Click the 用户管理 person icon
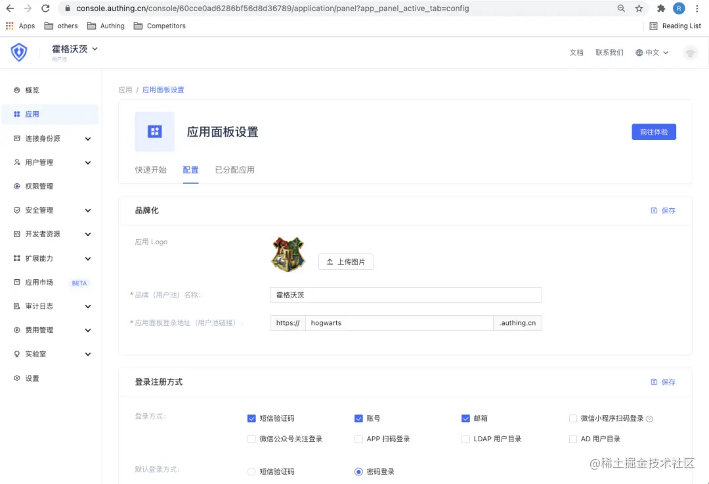Screen dimensions: 709x484 pyautogui.click(x=16, y=162)
